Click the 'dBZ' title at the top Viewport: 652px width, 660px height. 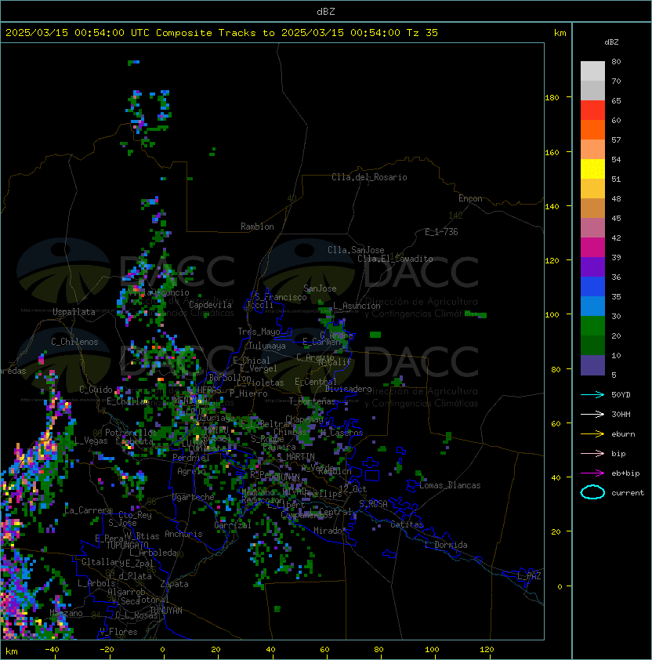[x=326, y=12]
